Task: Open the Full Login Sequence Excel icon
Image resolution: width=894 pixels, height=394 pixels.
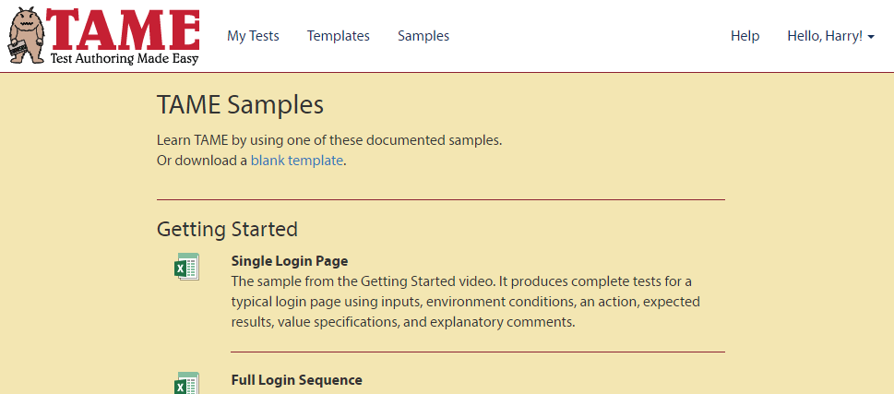Action: point(186,384)
